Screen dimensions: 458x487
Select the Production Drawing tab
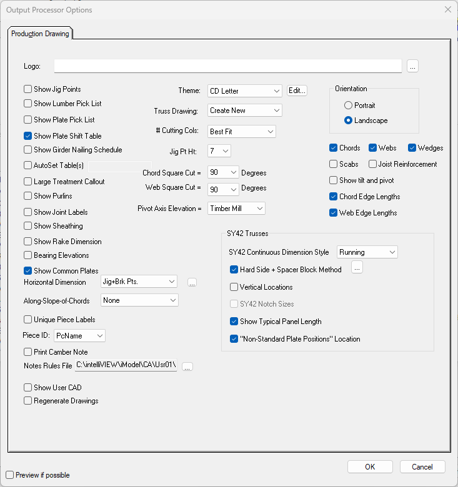40,34
